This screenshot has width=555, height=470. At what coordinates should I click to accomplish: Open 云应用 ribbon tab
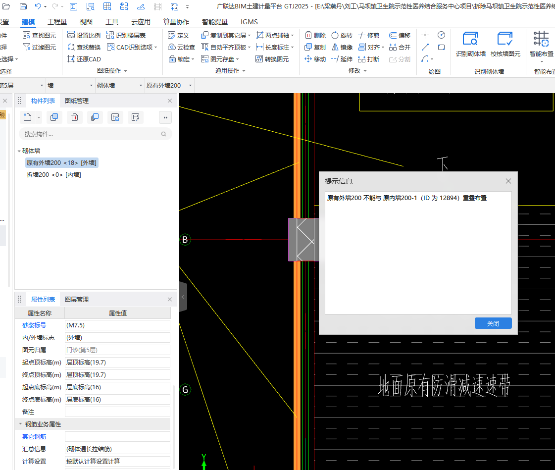pos(141,22)
